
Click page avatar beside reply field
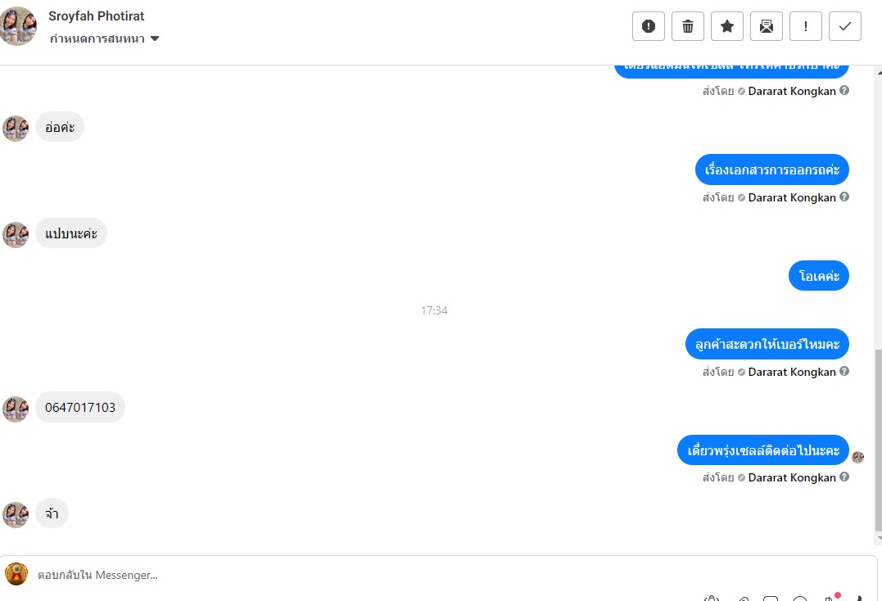(16, 574)
